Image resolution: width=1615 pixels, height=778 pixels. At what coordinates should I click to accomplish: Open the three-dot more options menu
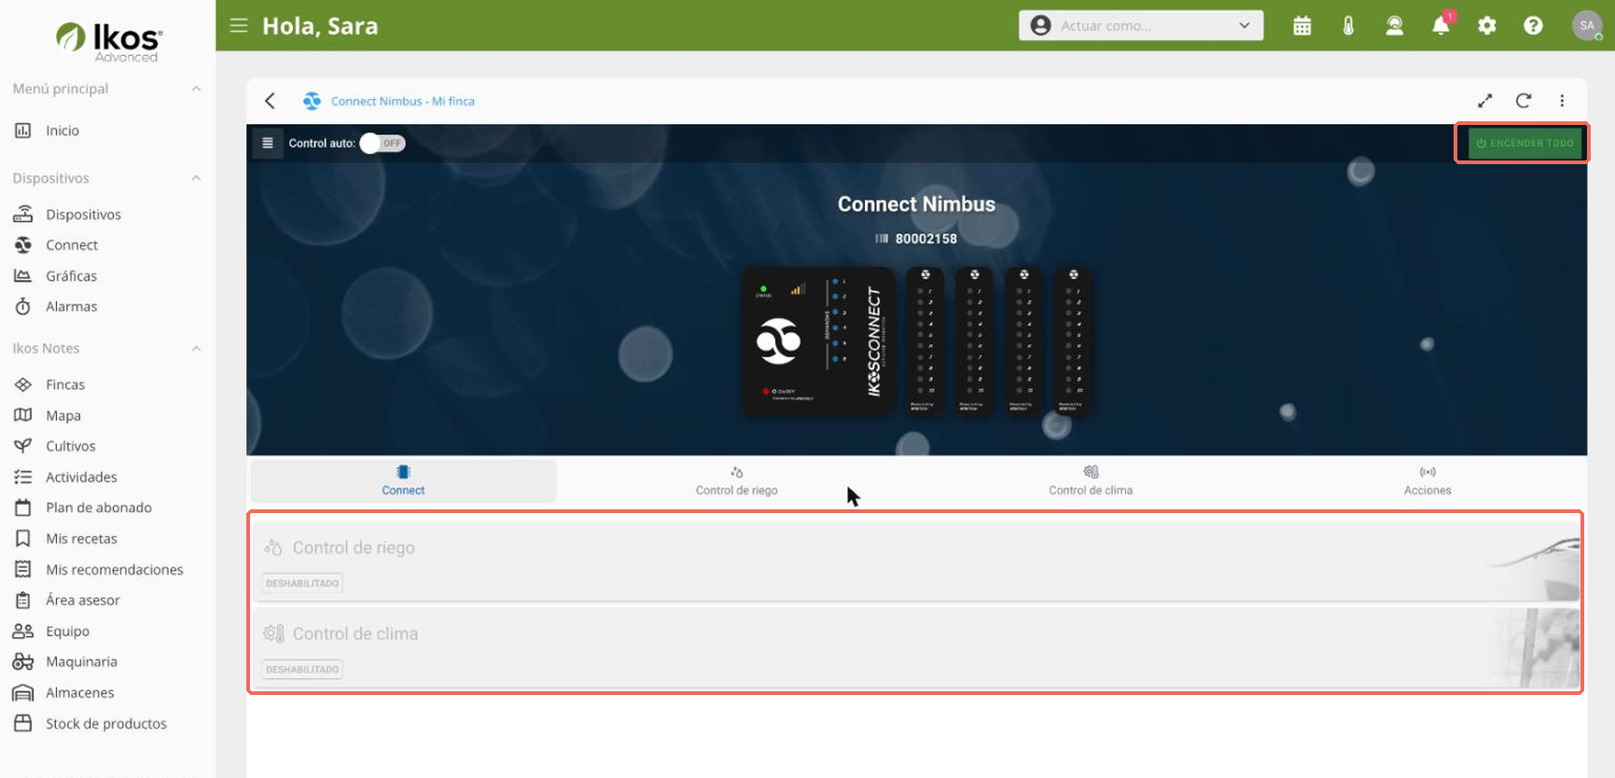(x=1562, y=101)
